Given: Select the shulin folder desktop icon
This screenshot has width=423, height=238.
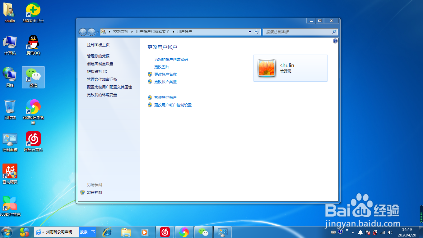Looking at the screenshot, I should [10, 13].
